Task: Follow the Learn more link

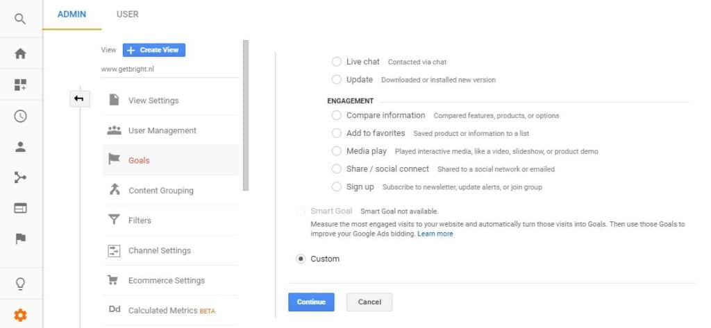Action: 435,234
